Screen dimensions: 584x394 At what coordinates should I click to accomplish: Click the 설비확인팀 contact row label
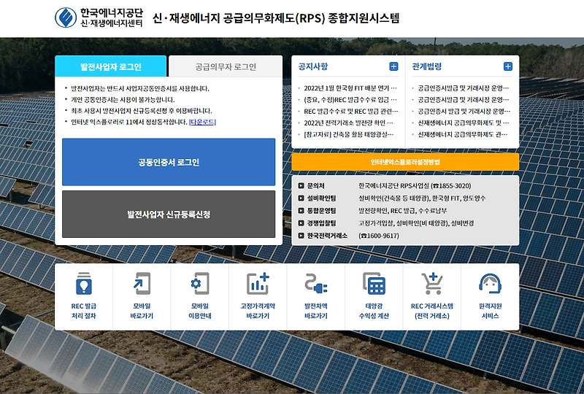(x=321, y=198)
